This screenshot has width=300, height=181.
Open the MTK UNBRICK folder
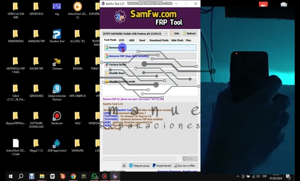[x=77, y=91]
